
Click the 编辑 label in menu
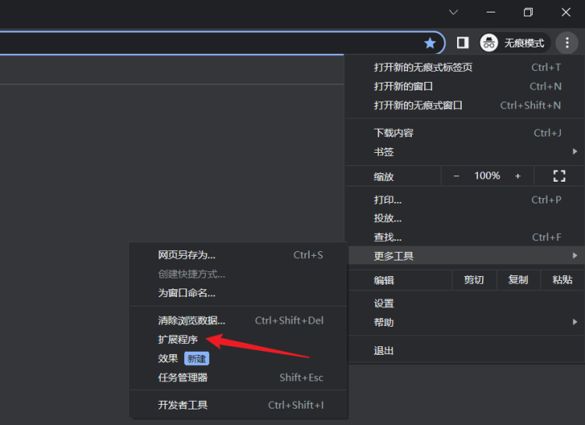point(384,280)
